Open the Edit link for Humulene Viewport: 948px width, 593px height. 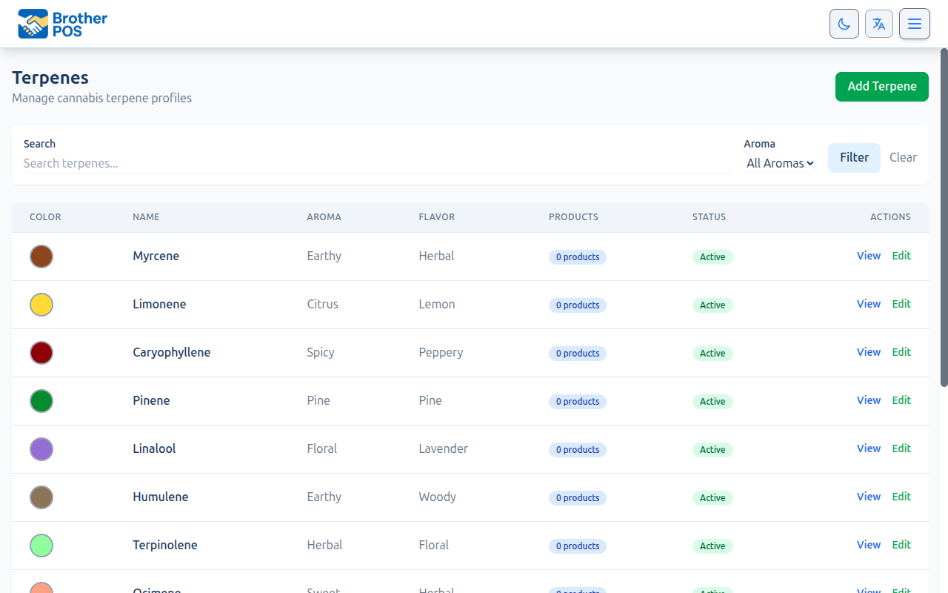pos(901,497)
